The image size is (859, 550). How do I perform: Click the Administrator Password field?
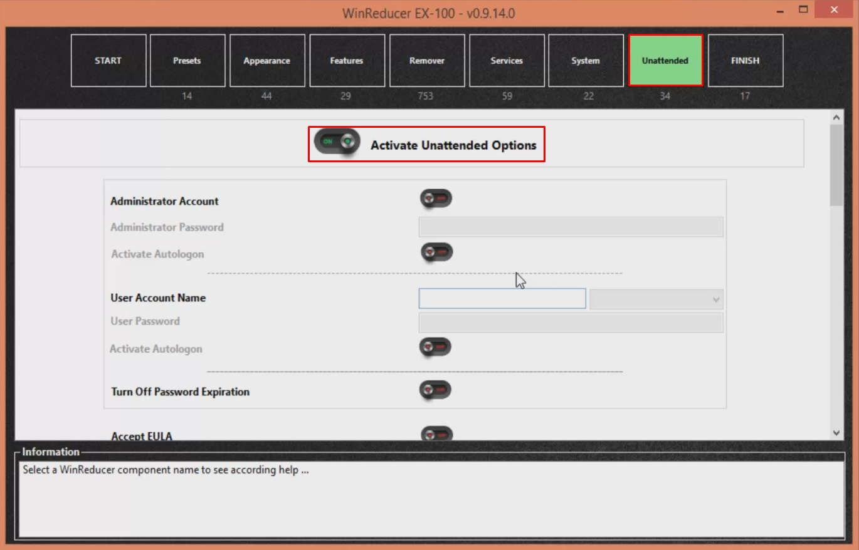pos(571,227)
